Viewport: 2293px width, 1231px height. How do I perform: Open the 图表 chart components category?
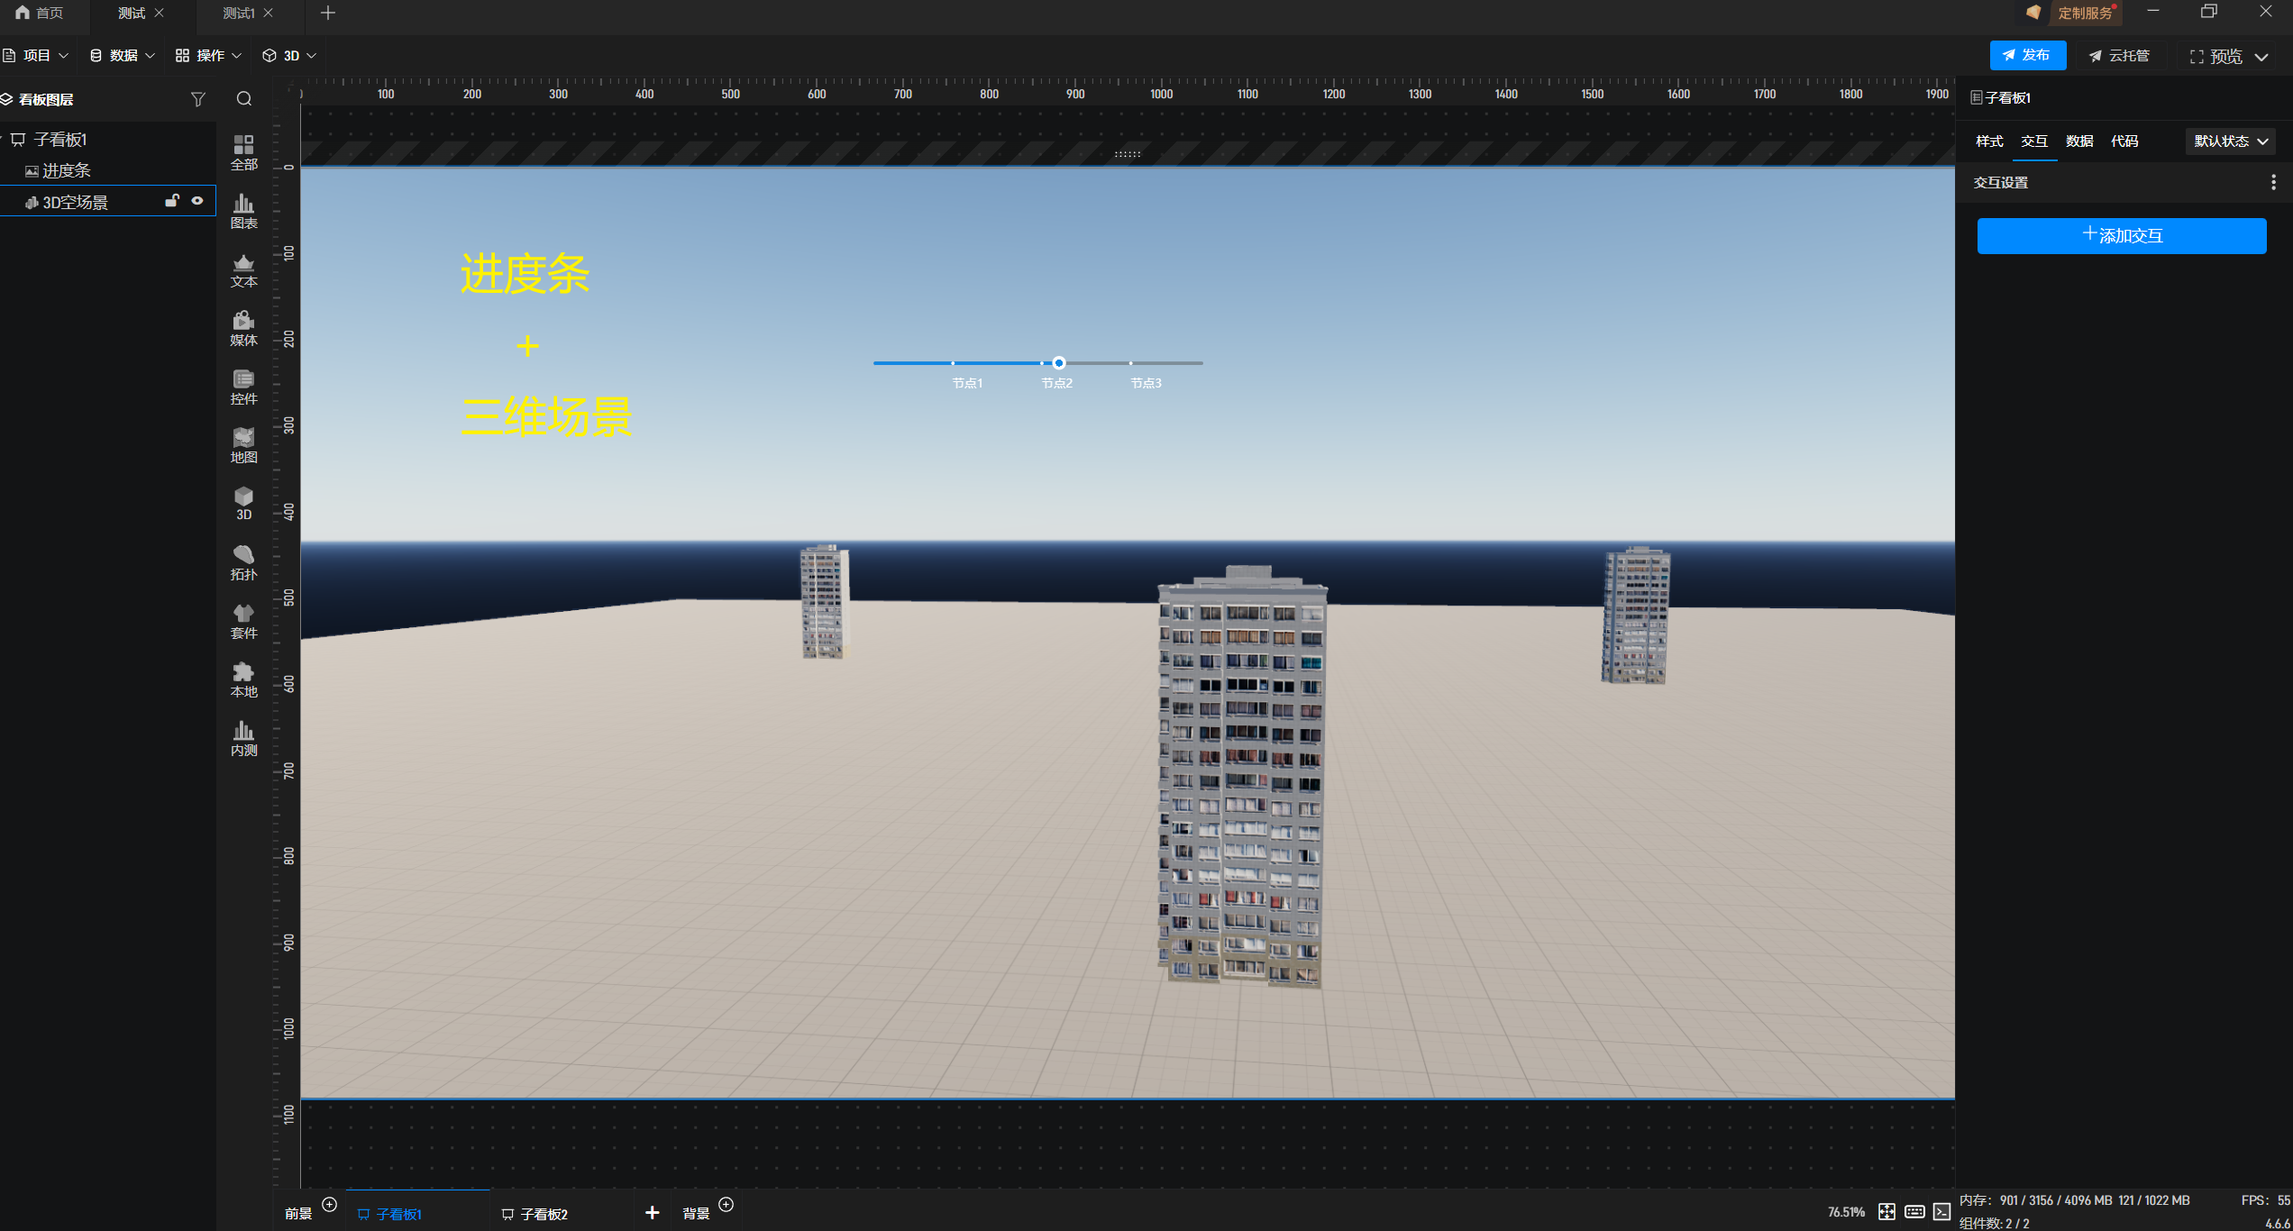pyautogui.click(x=243, y=211)
